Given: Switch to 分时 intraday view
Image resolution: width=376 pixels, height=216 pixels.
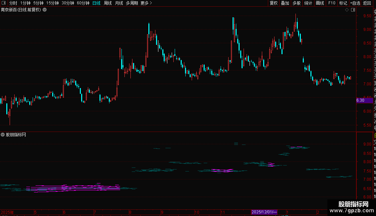Looking at the screenshot, I should tap(13, 3).
